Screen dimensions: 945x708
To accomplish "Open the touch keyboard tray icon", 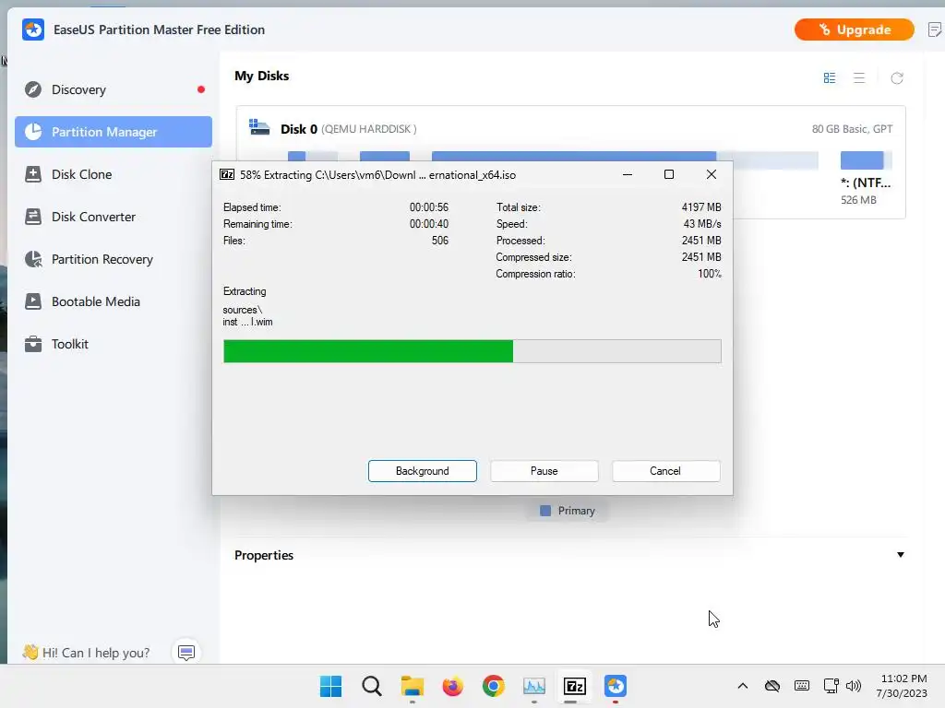I will [x=802, y=686].
